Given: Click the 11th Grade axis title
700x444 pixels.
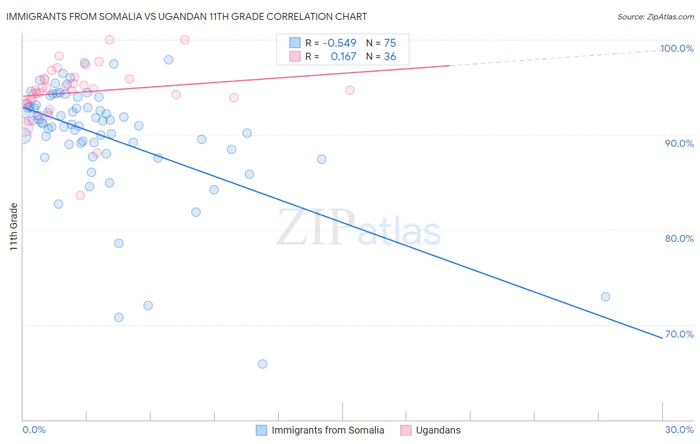Looking at the screenshot, I should click(13, 226).
